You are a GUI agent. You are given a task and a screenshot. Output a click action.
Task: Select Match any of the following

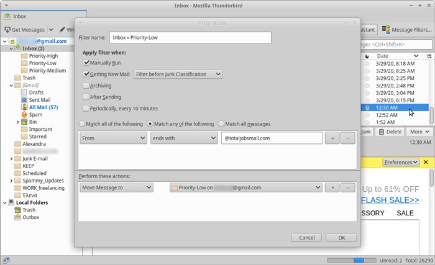point(150,124)
